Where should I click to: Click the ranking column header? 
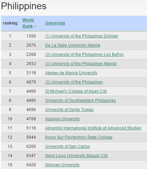[x=10, y=23]
